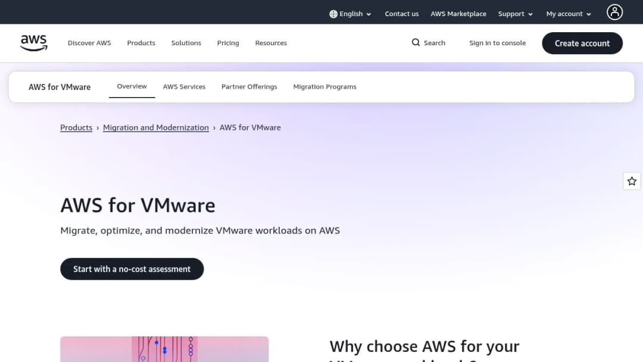
Task: Click the star bookmark icon
Action: click(x=632, y=181)
